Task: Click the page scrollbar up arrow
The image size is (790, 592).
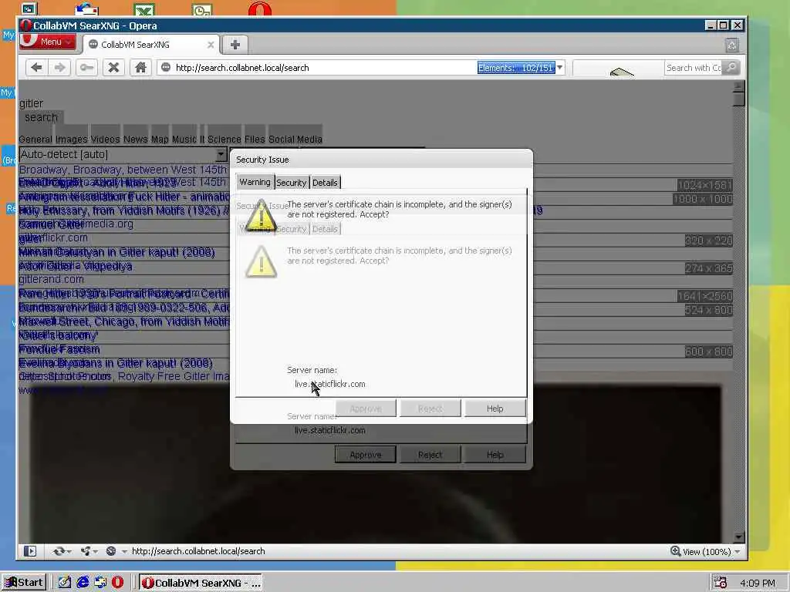Action: [739, 86]
